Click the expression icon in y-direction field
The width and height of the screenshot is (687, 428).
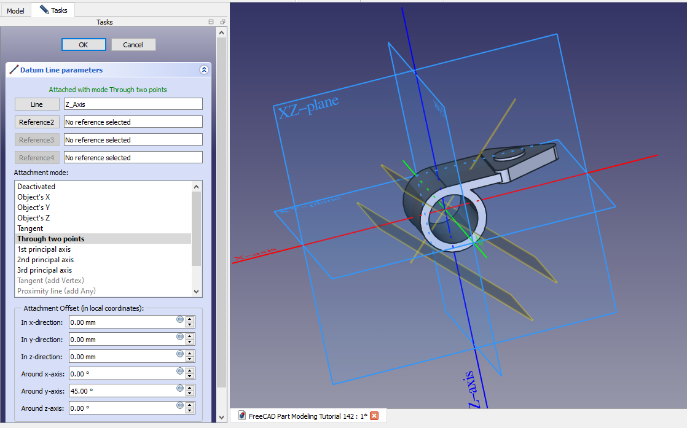pos(180,337)
